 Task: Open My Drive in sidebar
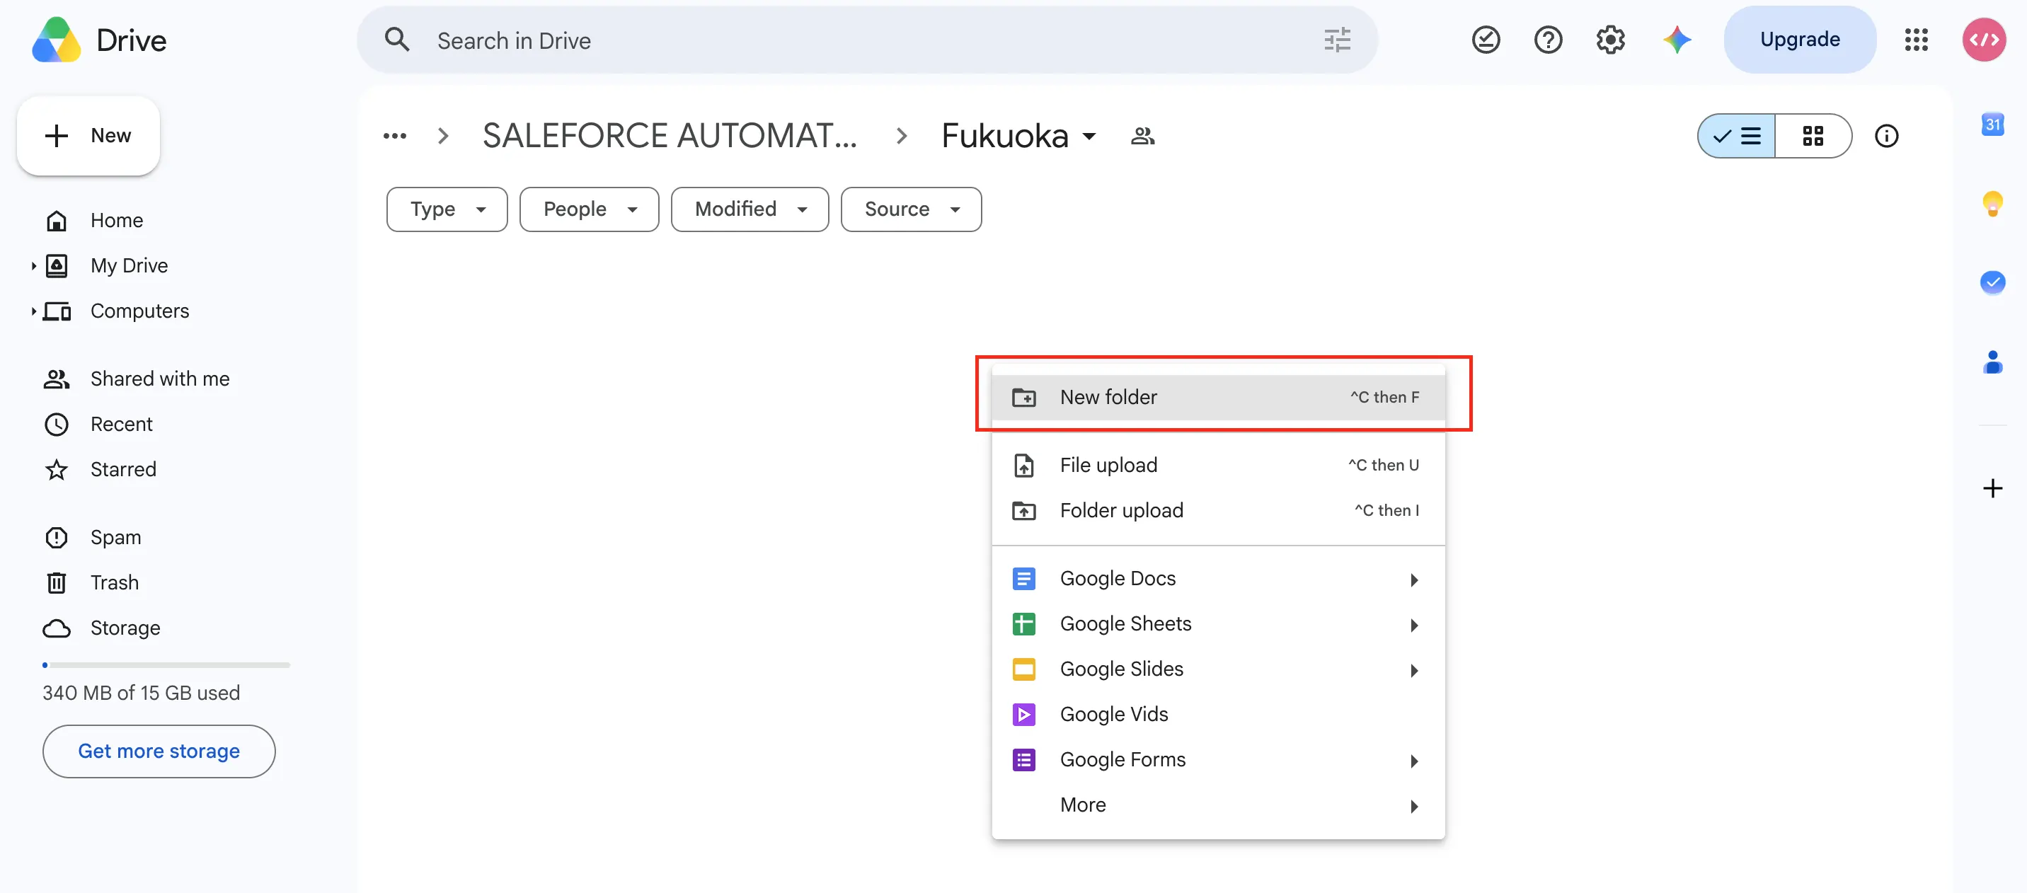[x=128, y=266]
